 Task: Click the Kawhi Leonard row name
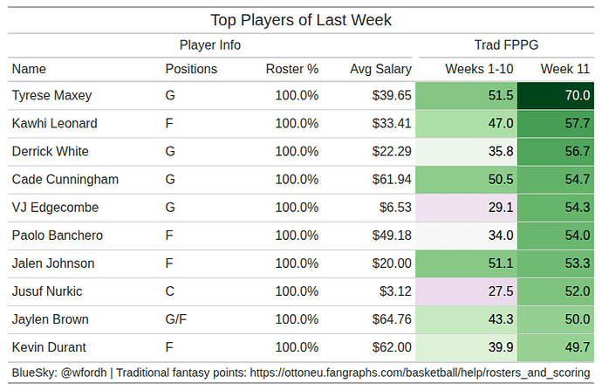tap(54, 124)
